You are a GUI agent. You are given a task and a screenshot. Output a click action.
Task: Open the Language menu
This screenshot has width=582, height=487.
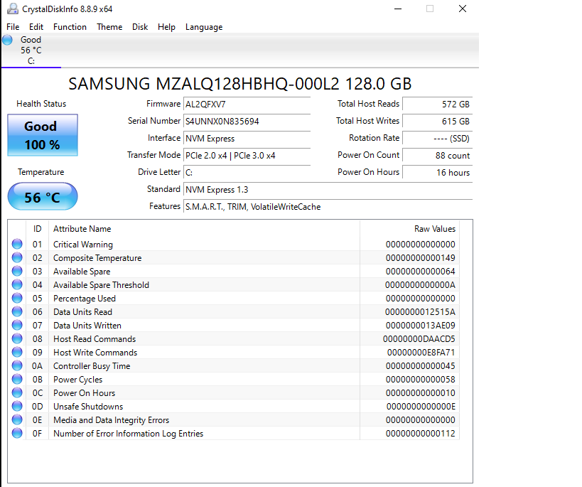[204, 27]
